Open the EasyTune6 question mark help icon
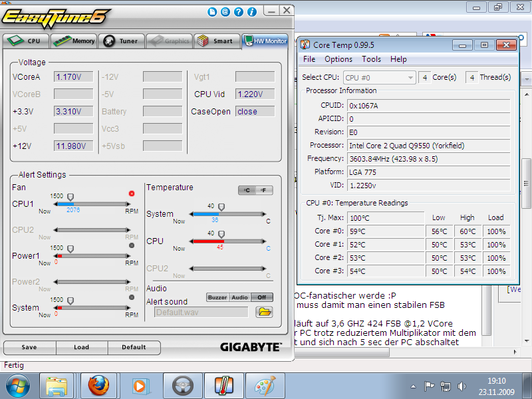The width and height of the screenshot is (532, 399). (x=239, y=12)
